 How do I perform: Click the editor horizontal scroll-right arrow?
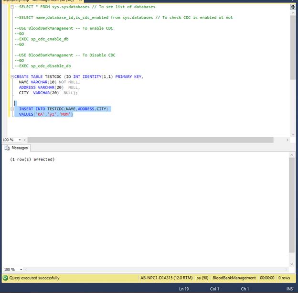click(287, 140)
